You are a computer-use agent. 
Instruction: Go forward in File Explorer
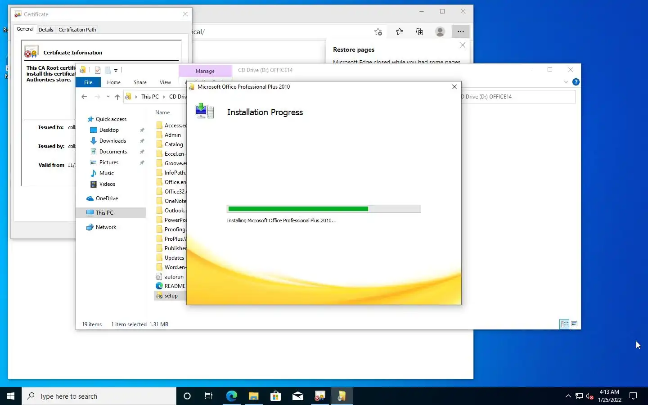click(97, 97)
